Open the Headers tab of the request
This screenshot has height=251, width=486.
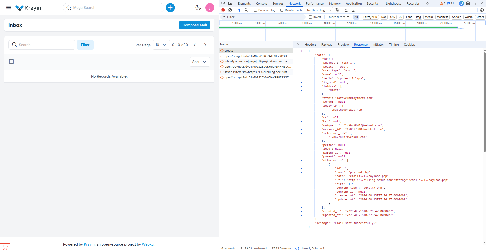click(310, 44)
